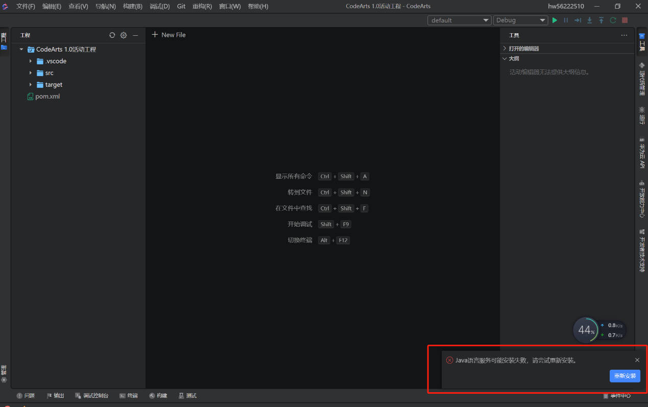Screen dimensions: 648x407
Task: Open the 工具 panel three-dot menu
Action: pos(624,35)
